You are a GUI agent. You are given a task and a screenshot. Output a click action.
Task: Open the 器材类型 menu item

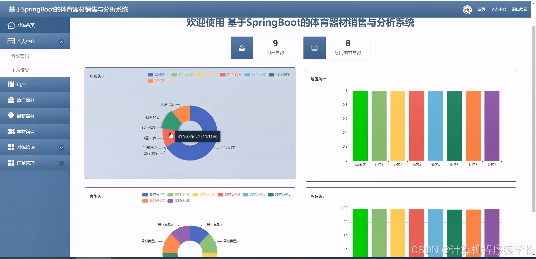(x=35, y=131)
